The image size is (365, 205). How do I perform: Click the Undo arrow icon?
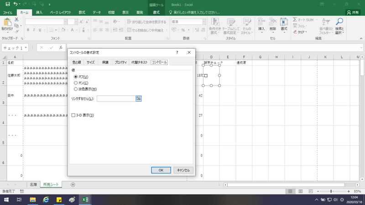16,4
